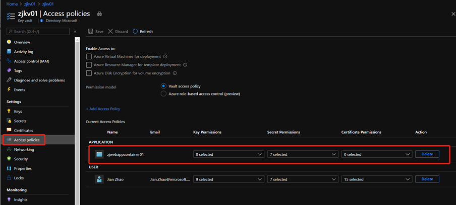
Task: Click the Secret Permissions column header
Action: [283, 132]
